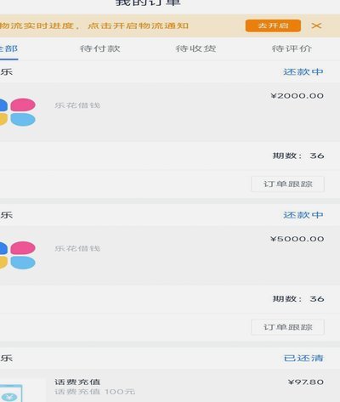Click 订单跟踪 for the ¥5000.00 order

(287, 327)
